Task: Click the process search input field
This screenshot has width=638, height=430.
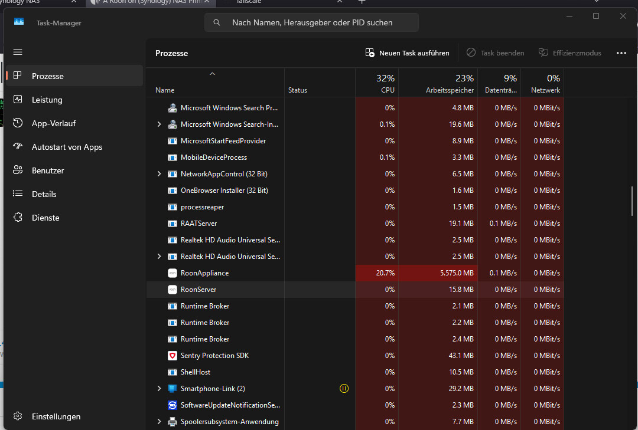Action: click(x=312, y=22)
